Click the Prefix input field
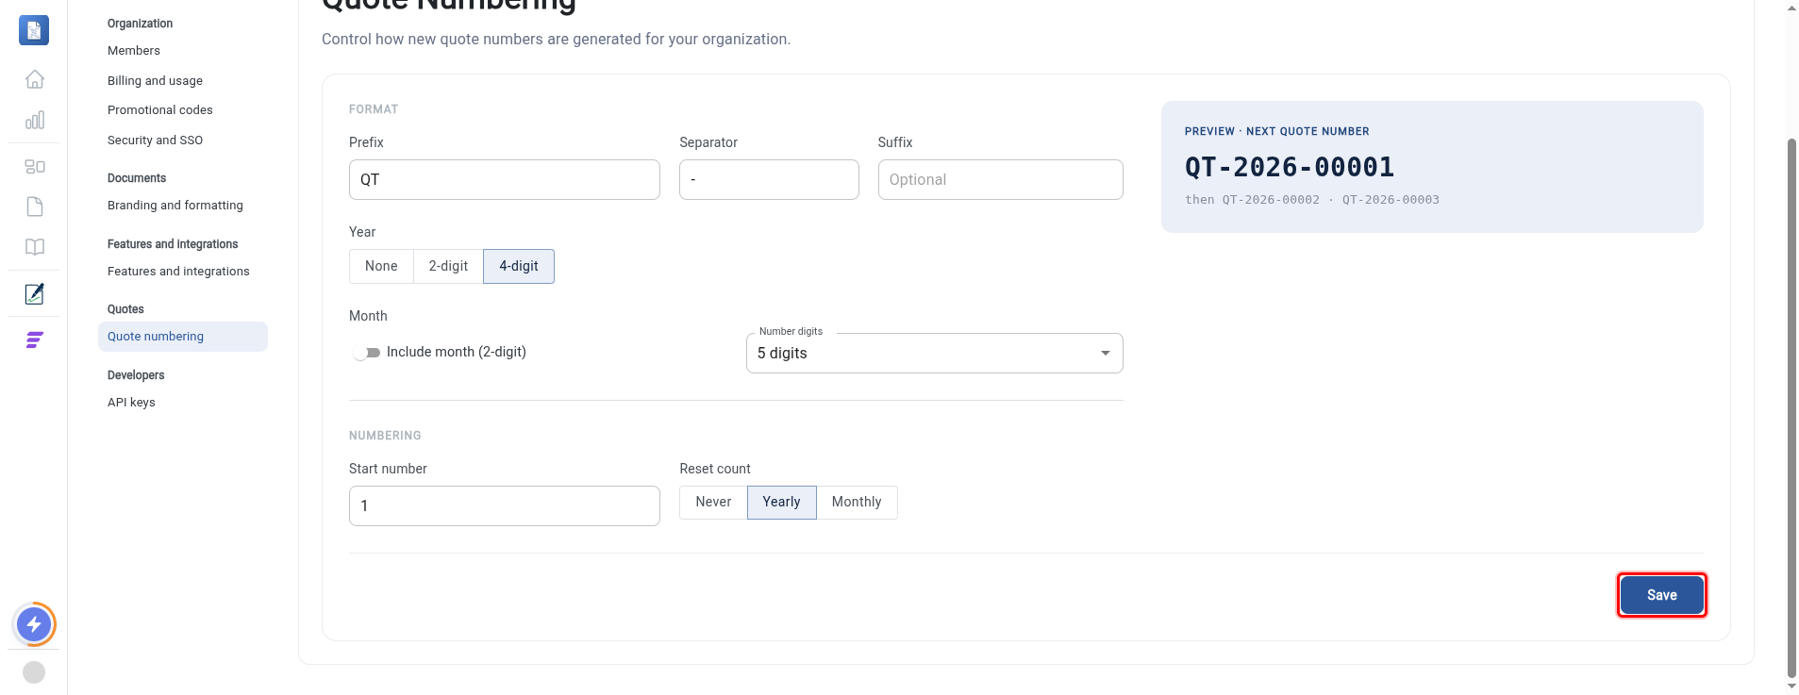The height and width of the screenshot is (695, 1799). (x=505, y=179)
